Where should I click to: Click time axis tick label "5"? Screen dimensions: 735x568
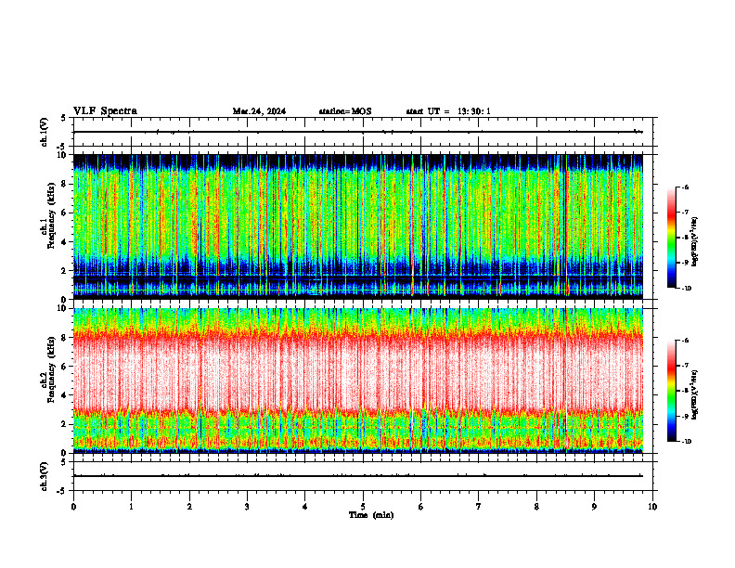tap(363, 507)
